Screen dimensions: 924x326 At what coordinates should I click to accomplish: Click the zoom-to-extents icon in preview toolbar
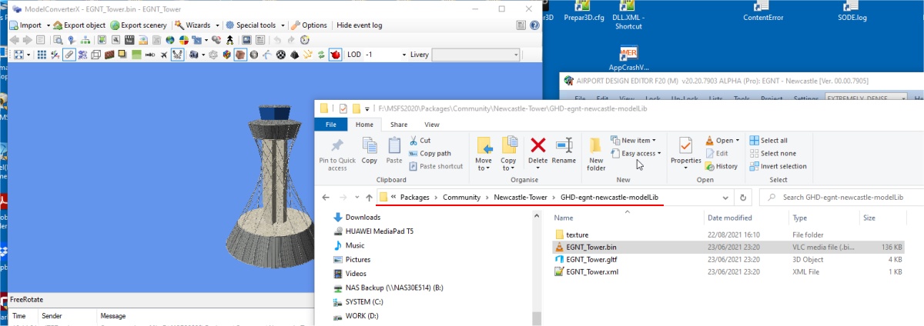(x=18, y=55)
